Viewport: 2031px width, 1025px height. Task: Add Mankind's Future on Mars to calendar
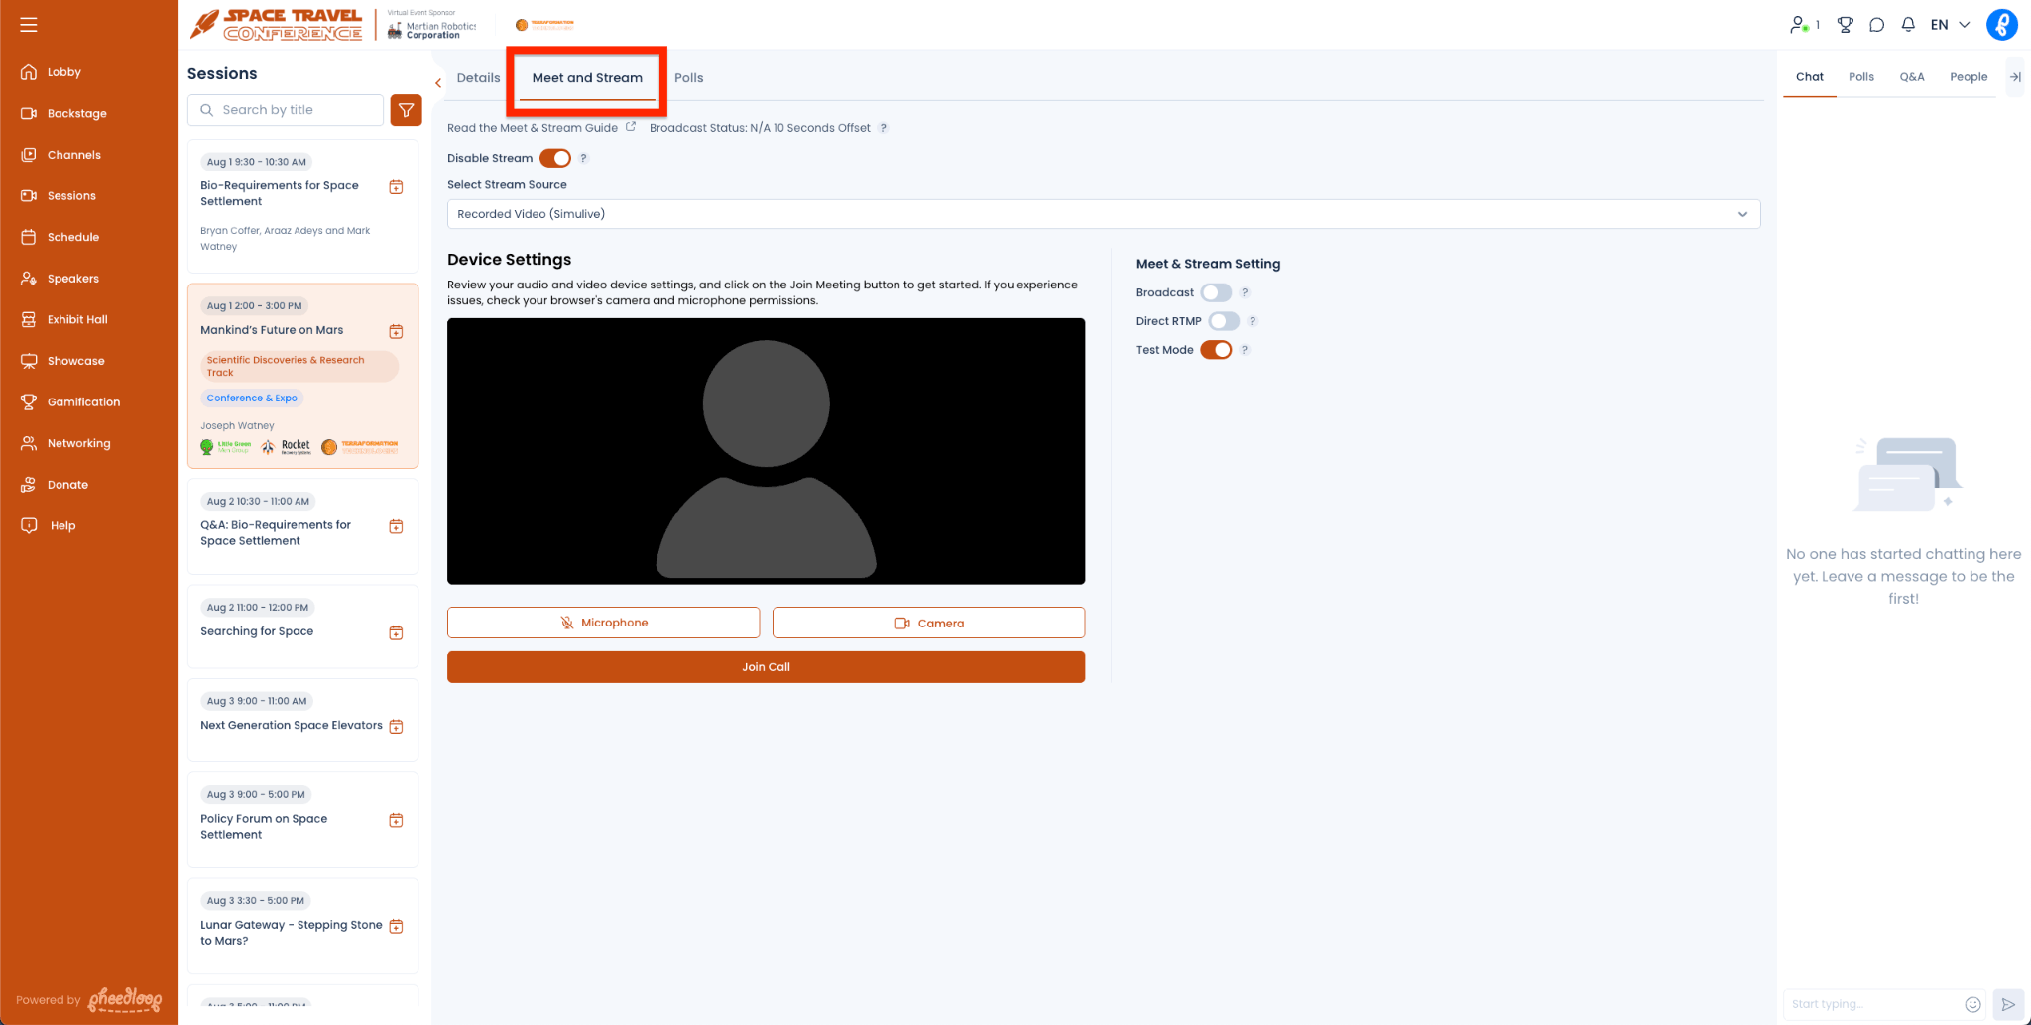pyautogui.click(x=396, y=331)
